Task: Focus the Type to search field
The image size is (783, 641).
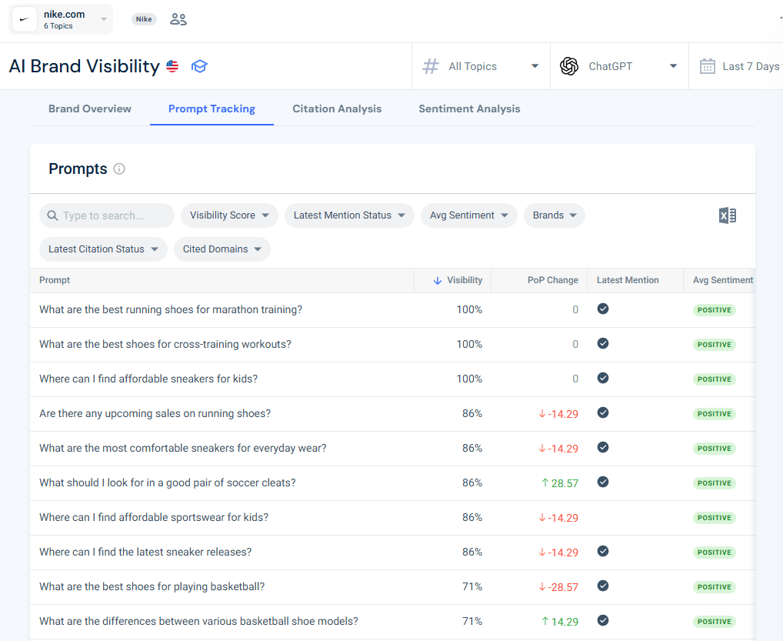Action: [x=107, y=215]
